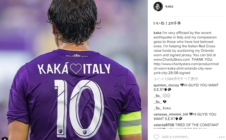The image size is (226, 140).
Task: Expand all 1,584 comments link
Action: point(176,79)
